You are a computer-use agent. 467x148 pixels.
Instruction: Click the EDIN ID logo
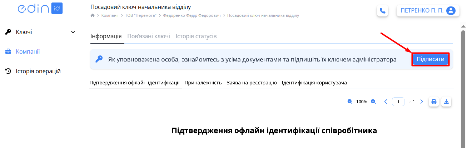click(40, 9)
